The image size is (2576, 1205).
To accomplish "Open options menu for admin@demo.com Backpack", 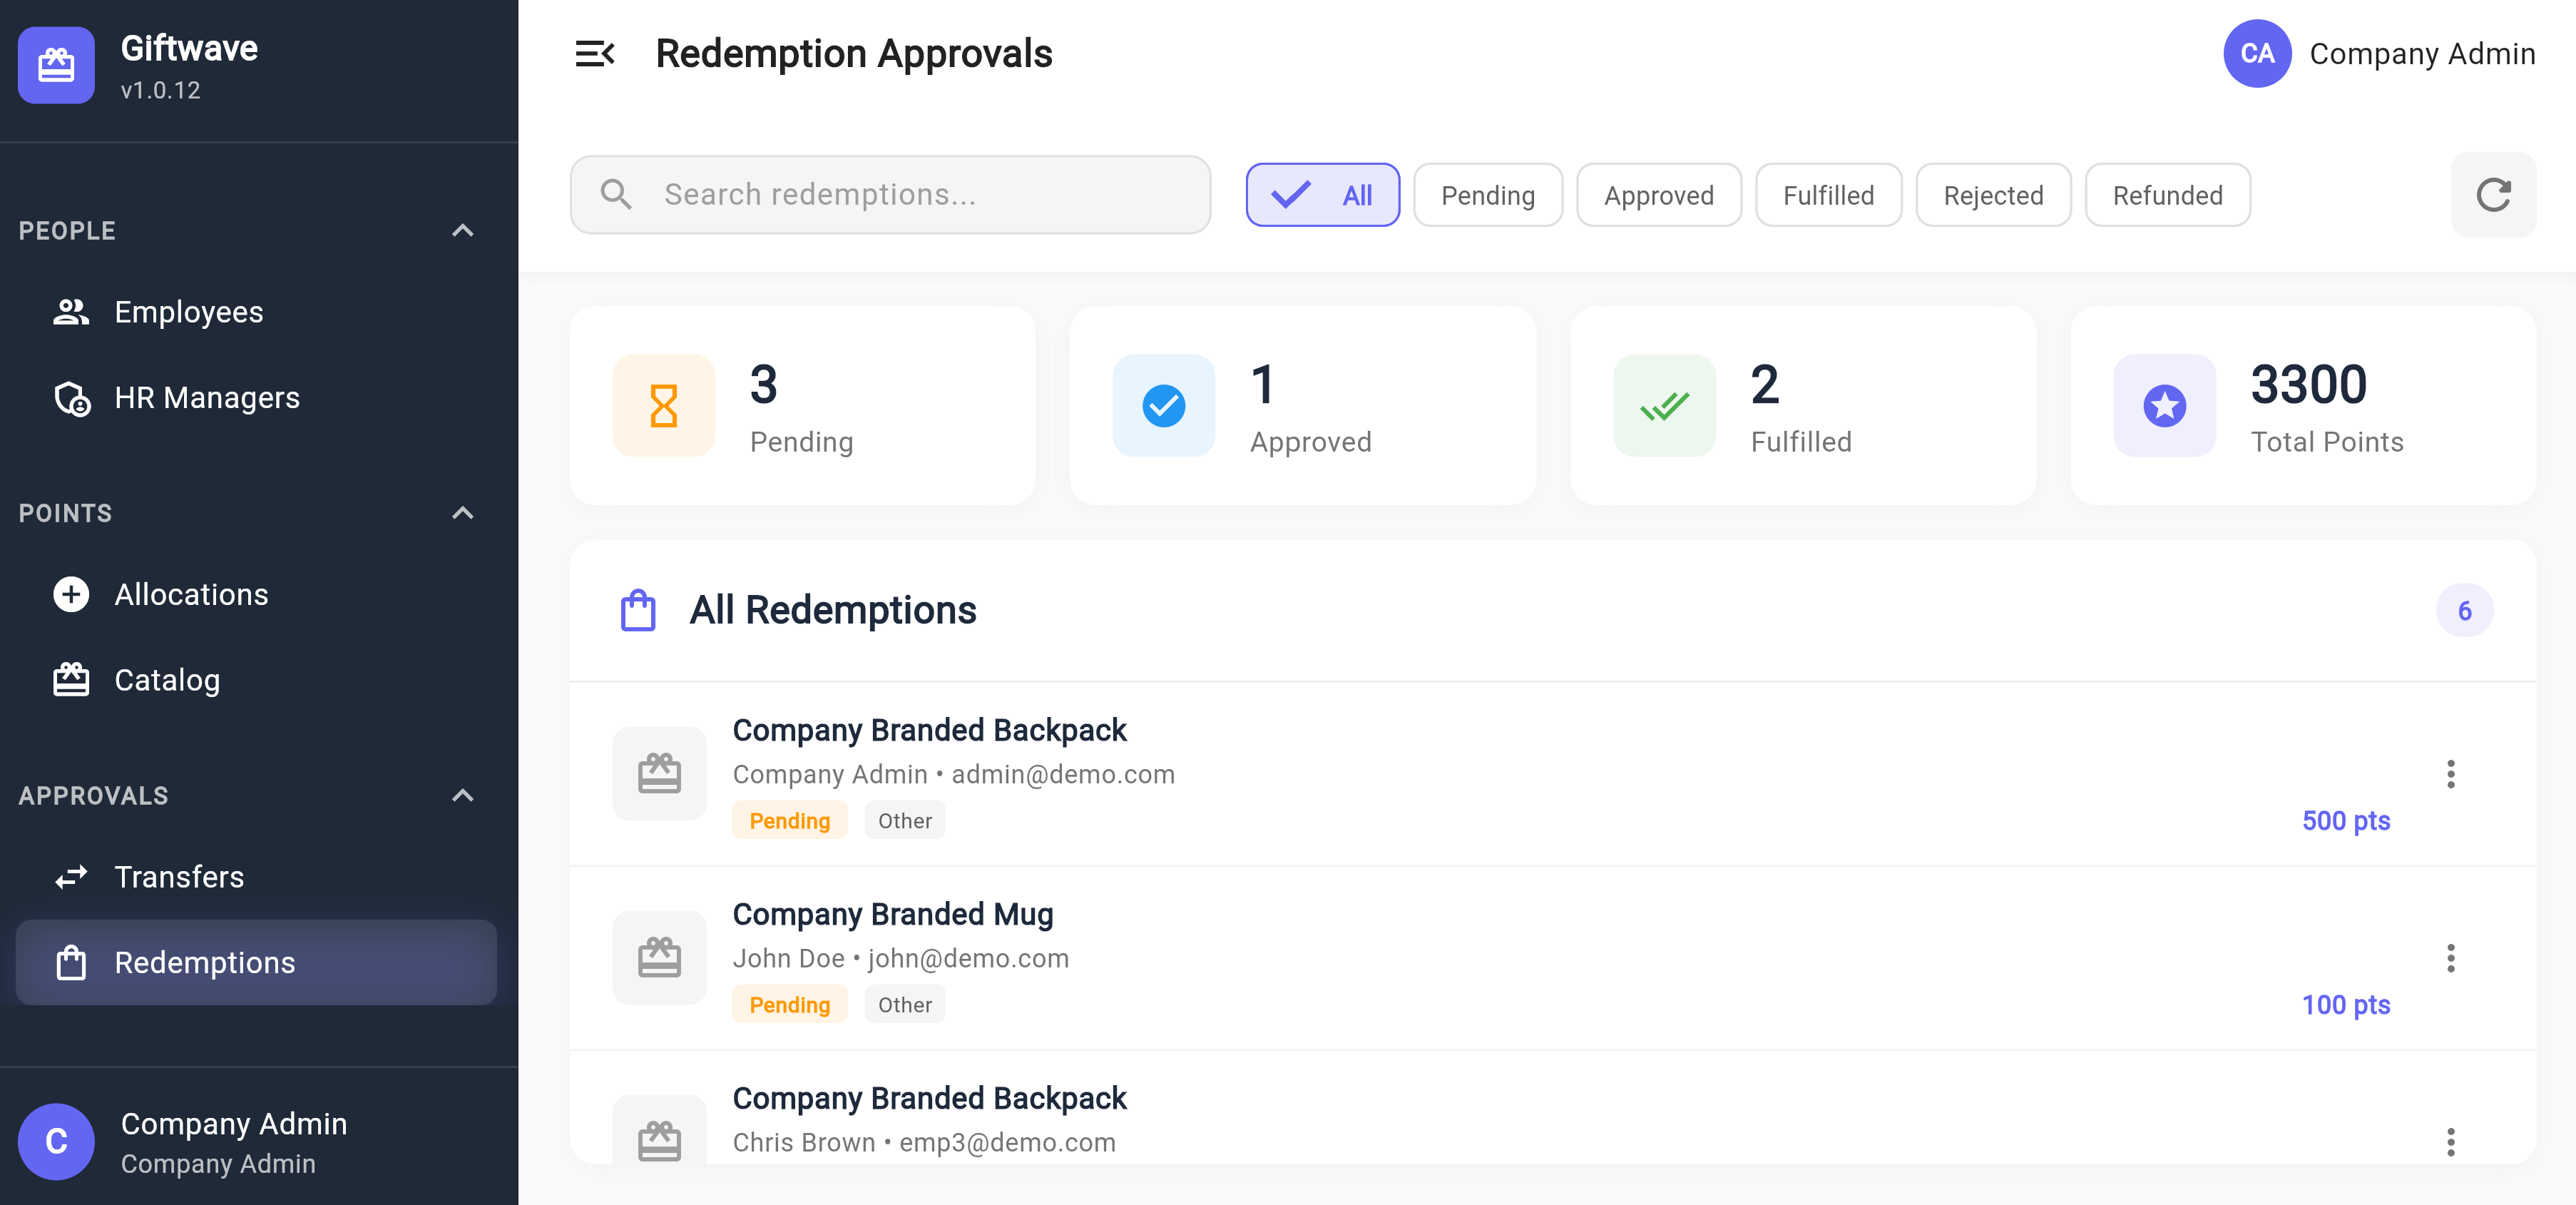I will click(2450, 774).
